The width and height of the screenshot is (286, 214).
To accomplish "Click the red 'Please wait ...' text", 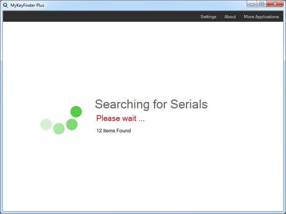I will point(120,118).
